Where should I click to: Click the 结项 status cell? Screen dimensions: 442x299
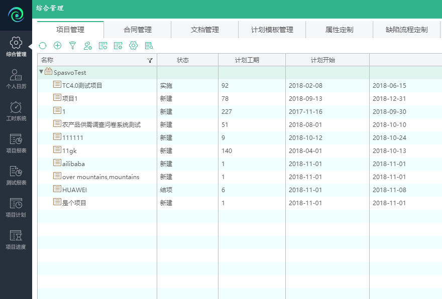tap(187, 190)
